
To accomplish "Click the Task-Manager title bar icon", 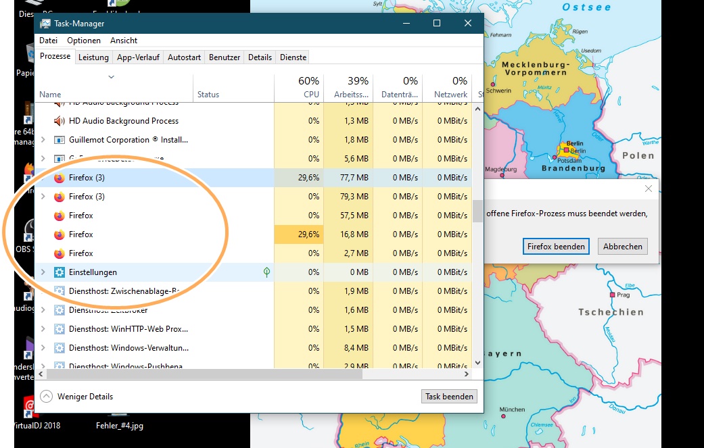I will click(45, 24).
